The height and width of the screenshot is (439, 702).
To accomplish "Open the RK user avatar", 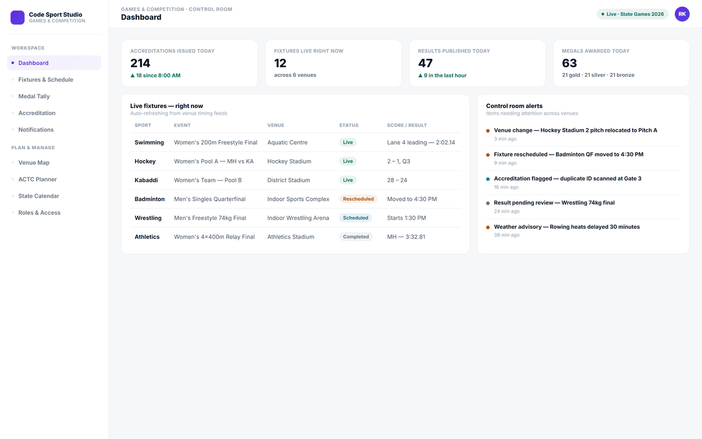I will tap(682, 14).
